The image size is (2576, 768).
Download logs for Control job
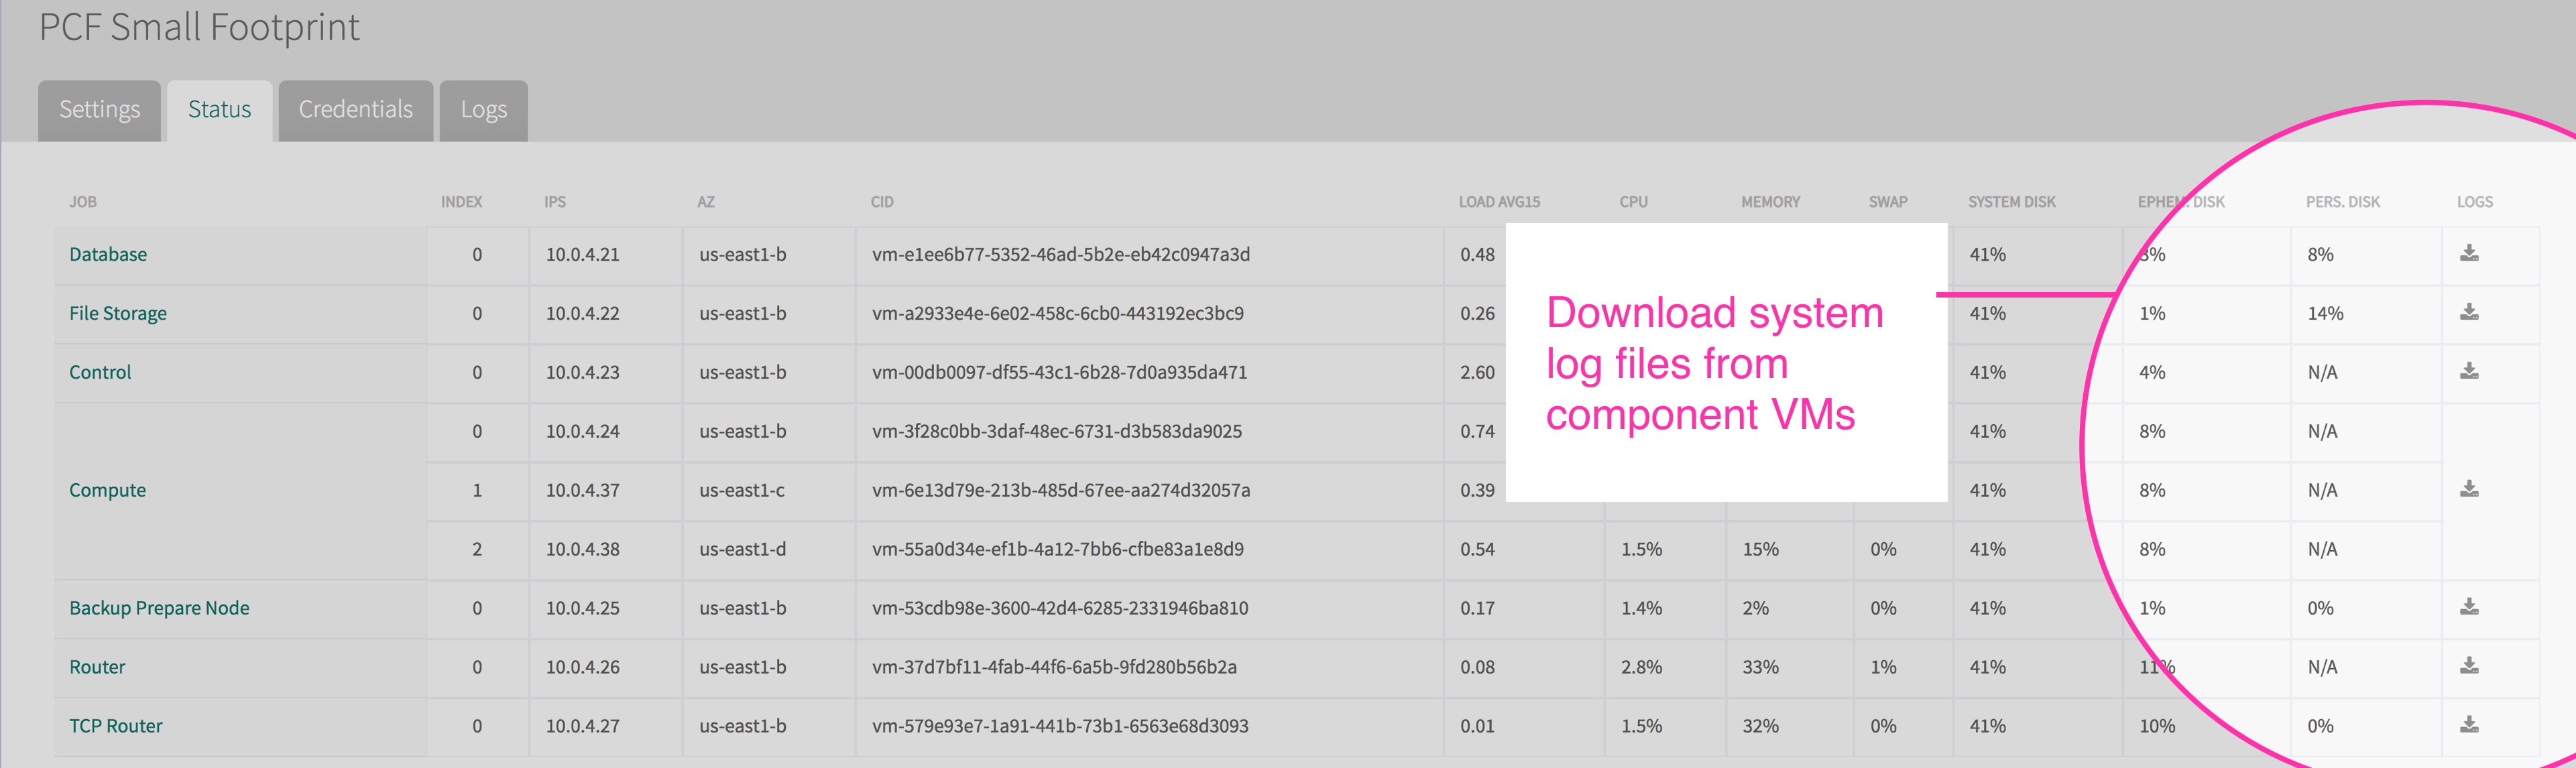(x=2469, y=371)
